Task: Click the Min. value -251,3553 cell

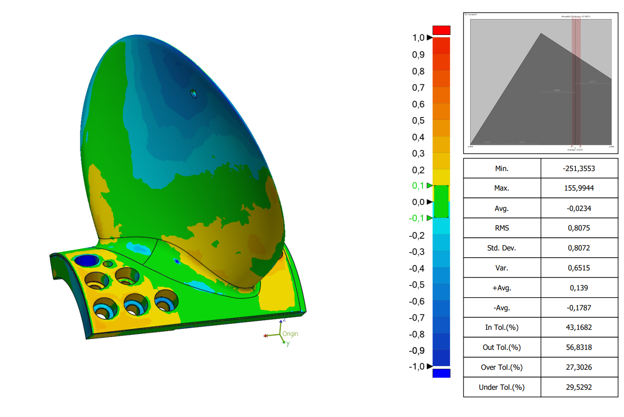Action: 579,168
